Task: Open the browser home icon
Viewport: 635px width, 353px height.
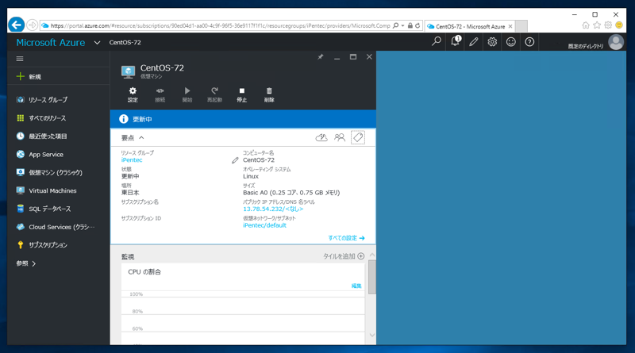Action: coord(586,25)
